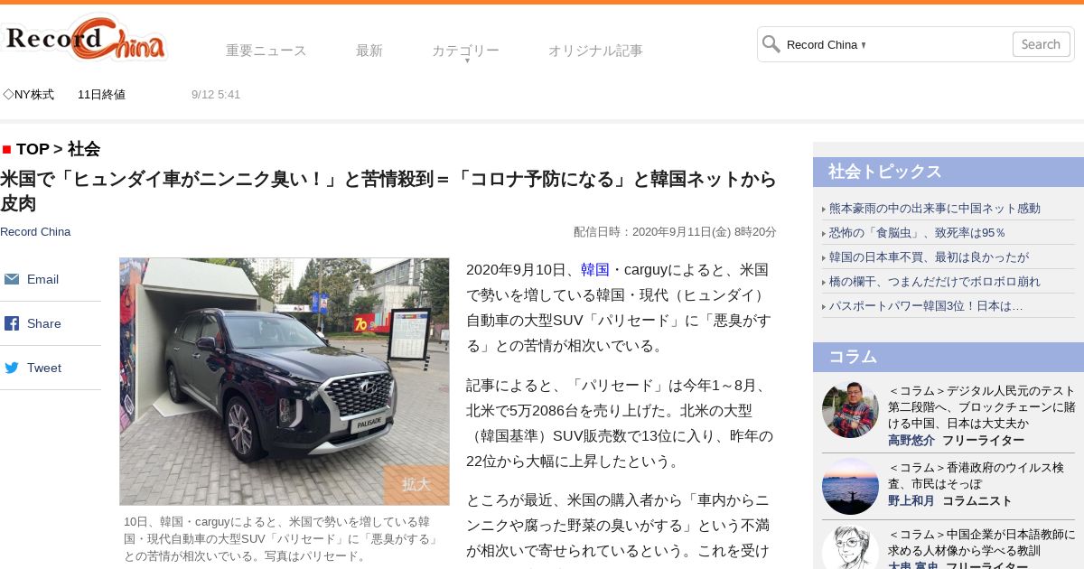Click the 11日終値 ticker text
Image resolution: width=1084 pixels, height=569 pixels.
click(x=101, y=95)
